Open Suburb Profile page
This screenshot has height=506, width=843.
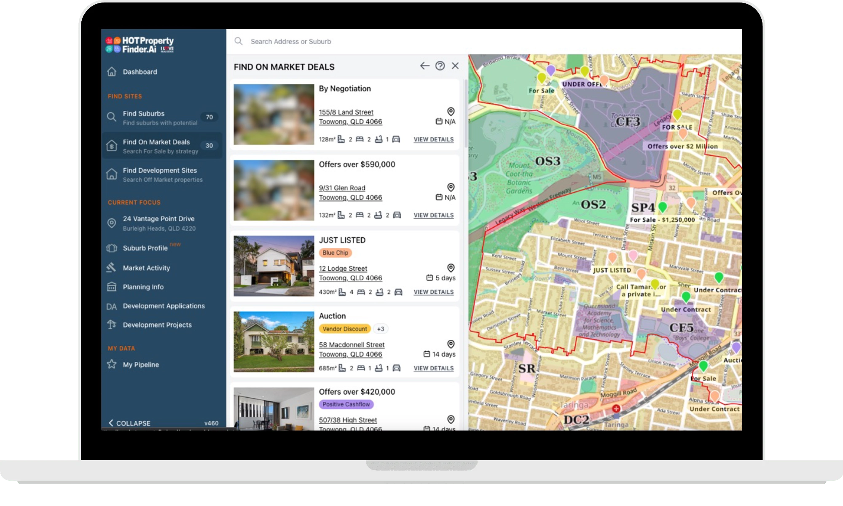pos(145,248)
